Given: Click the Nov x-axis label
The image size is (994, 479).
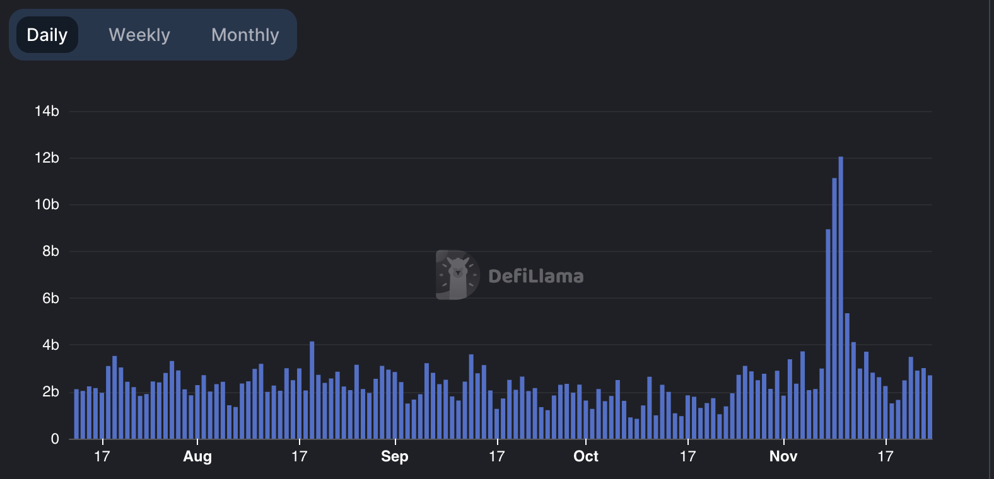Looking at the screenshot, I should click(x=783, y=456).
